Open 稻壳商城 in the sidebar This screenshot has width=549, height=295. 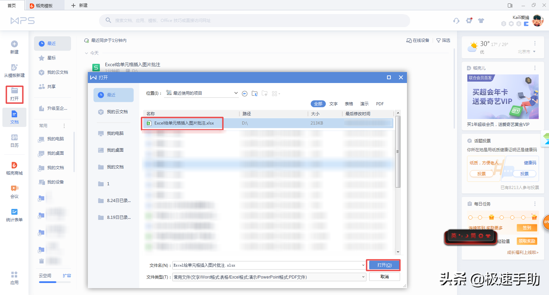pyautogui.click(x=14, y=168)
